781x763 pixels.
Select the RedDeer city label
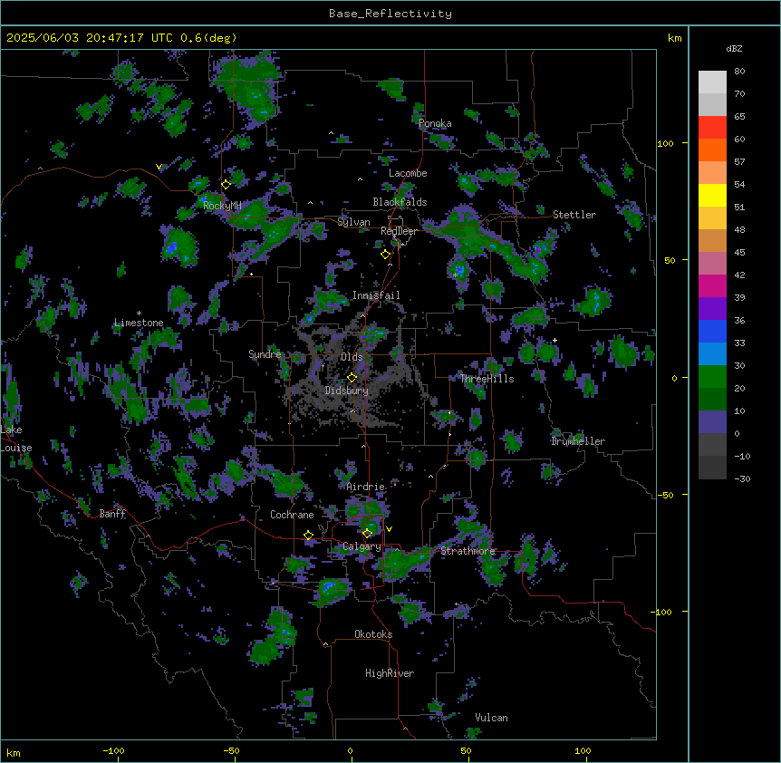click(x=399, y=231)
